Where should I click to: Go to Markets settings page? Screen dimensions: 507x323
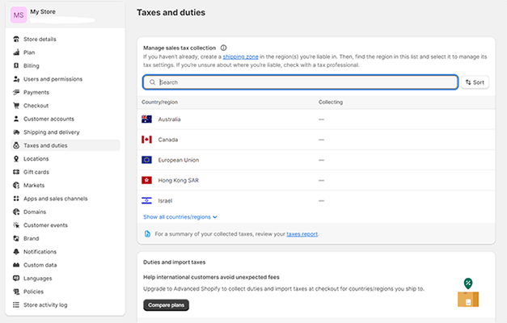pos(34,186)
